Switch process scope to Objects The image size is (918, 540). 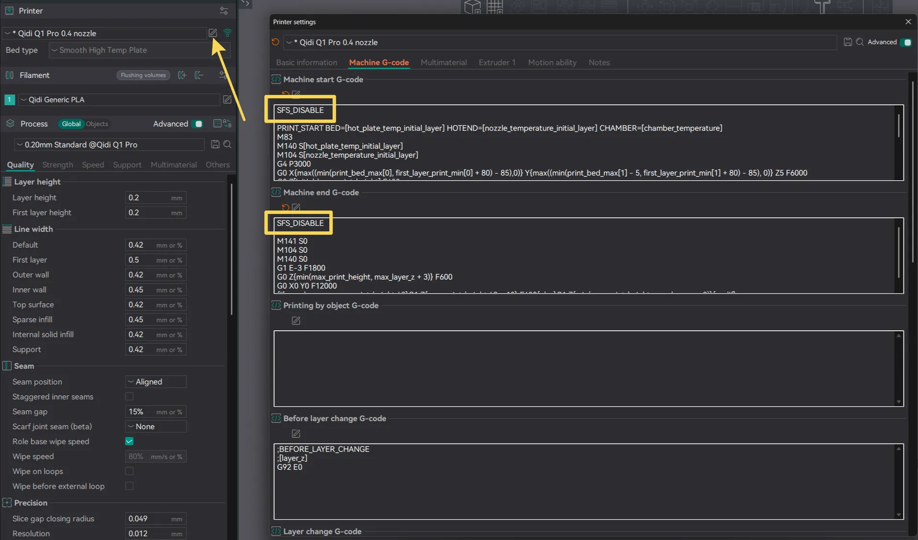(x=97, y=124)
